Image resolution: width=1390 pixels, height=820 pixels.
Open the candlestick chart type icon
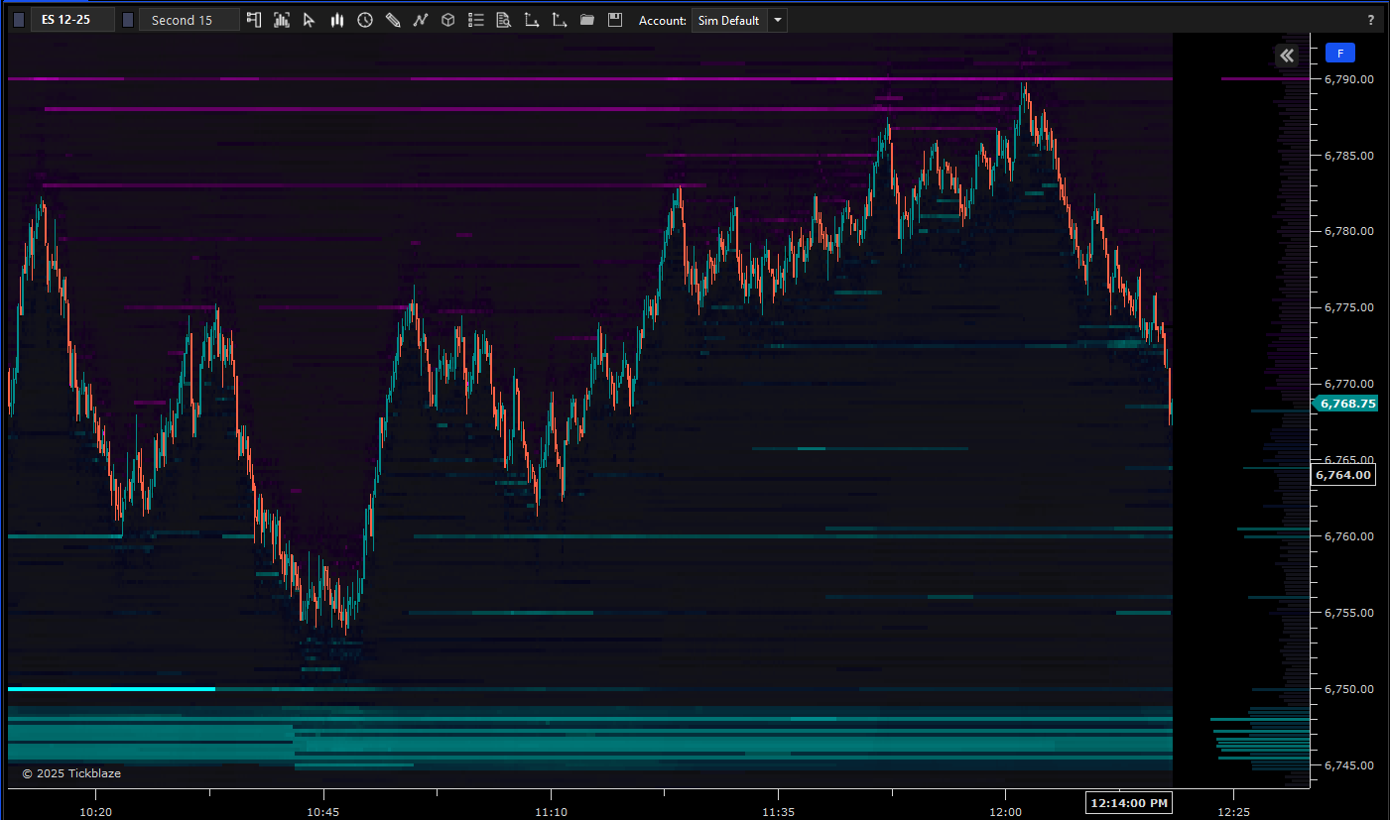337,20
